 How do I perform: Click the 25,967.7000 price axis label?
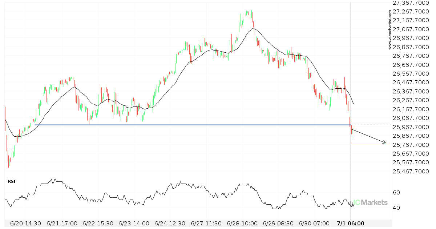tap(412, 127)
